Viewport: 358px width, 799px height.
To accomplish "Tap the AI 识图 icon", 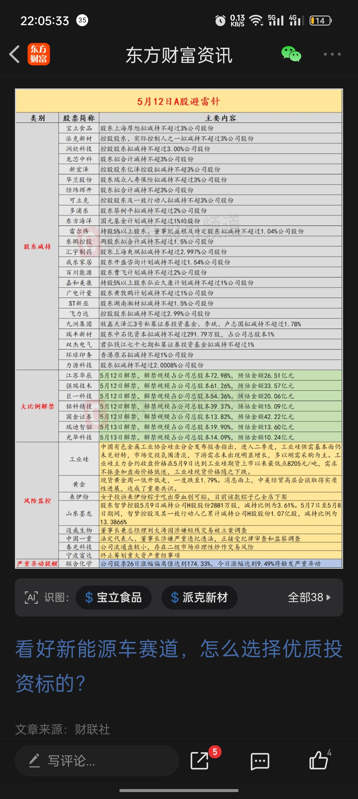I will pos(31,598).
